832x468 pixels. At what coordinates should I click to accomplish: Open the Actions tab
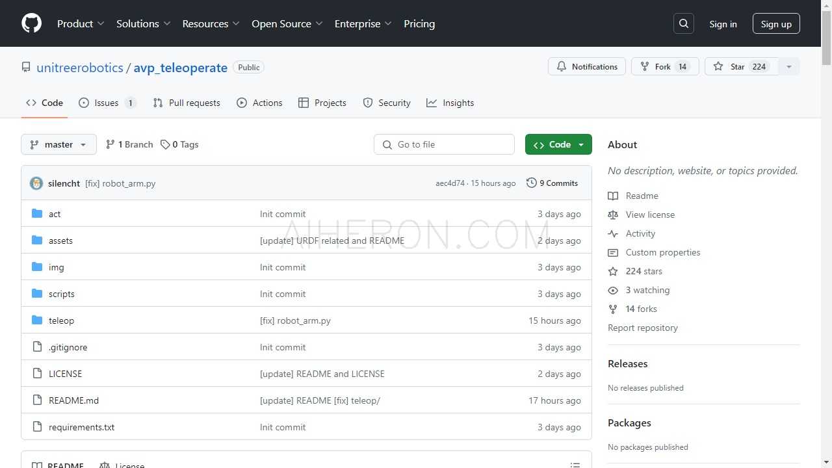259,103
